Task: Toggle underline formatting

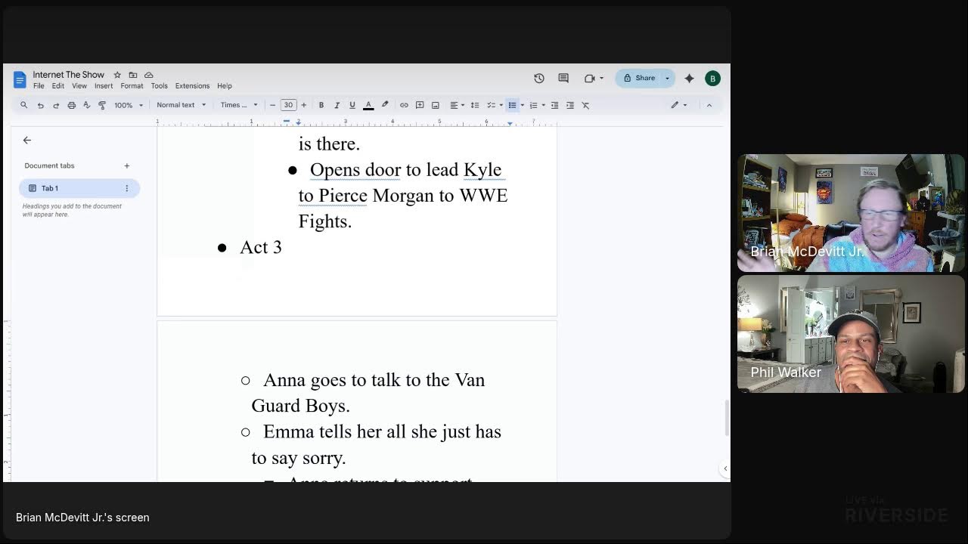Action: [x=352, y=105]
